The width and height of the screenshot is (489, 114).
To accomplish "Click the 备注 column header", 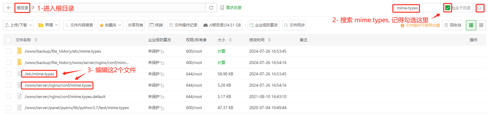I will tap(303, 40).
